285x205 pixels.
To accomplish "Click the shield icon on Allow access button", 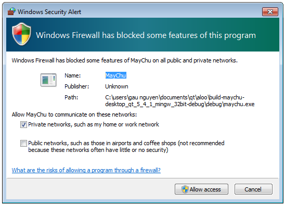I will click(x=185, y=189).
